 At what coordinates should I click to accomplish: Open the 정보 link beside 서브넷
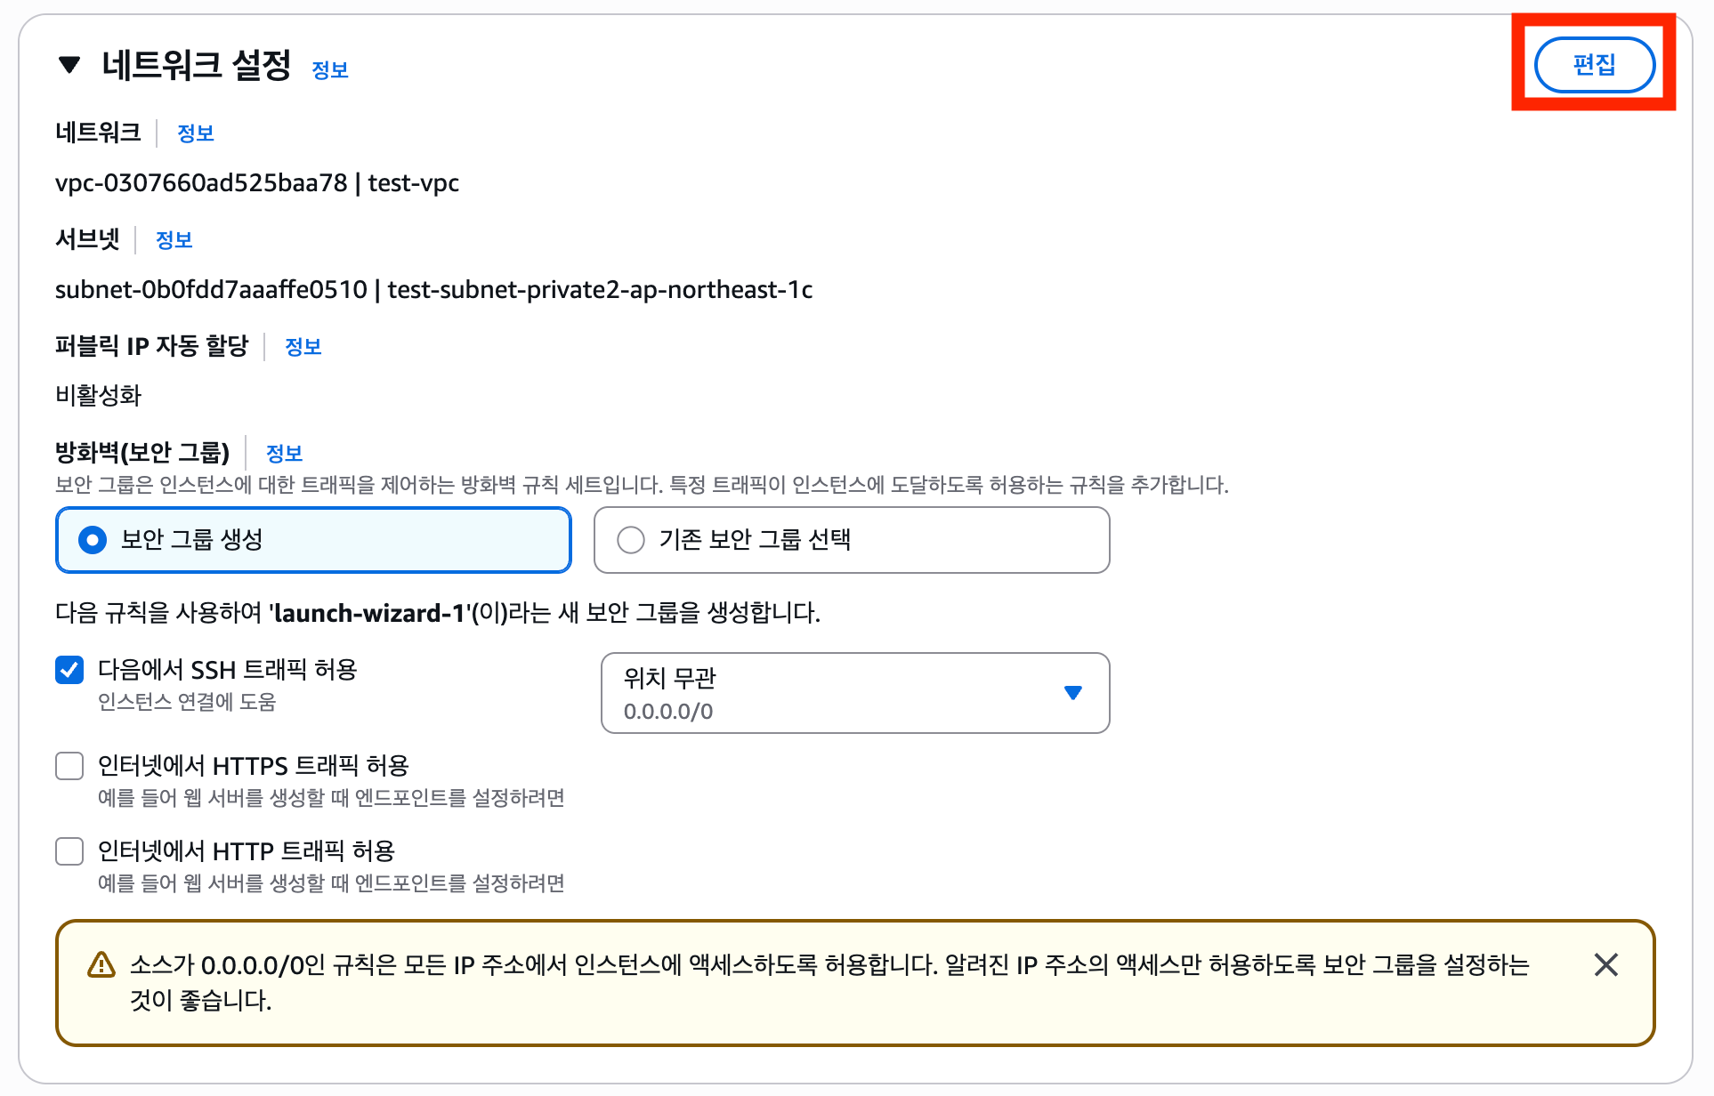tap(174, 240)
